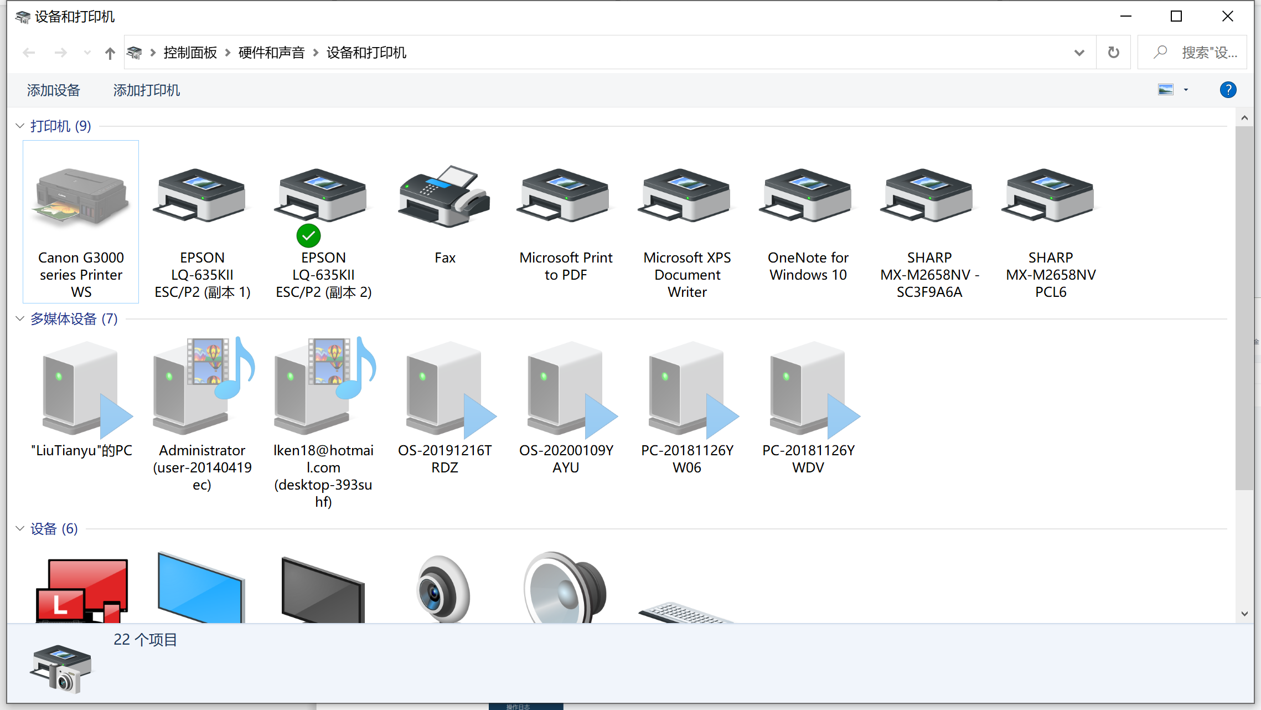1261x710 pixels.
Task: Select Microsoft Print to PDF printer
Action: (x=566, y=222)
